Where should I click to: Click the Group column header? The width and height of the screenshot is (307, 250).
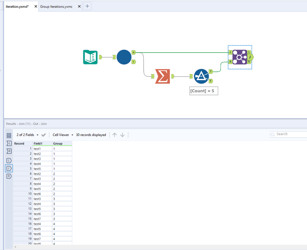tap(62, 143)
